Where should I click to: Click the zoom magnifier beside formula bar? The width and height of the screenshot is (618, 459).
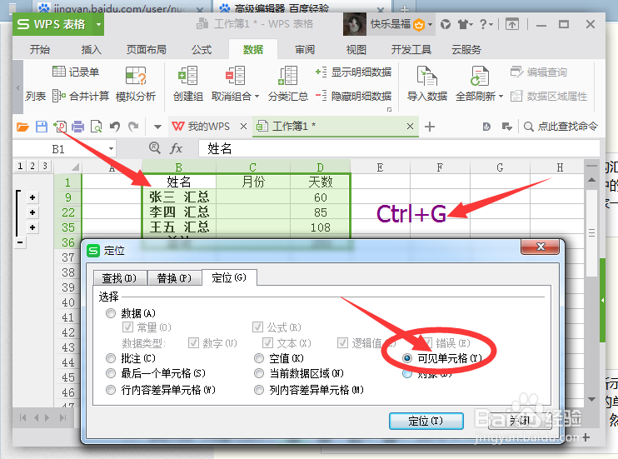pos(155,148)
